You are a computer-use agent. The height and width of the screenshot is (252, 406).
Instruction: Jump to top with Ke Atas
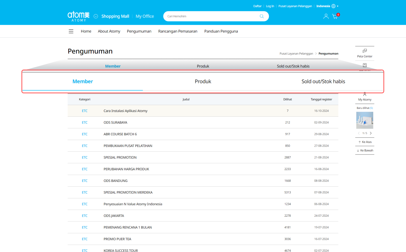click(x=365, y=142)
